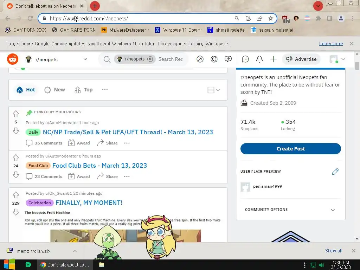360x270 pixels.
Task: Open the chat bubble icon
Action: tap(245, 59)
